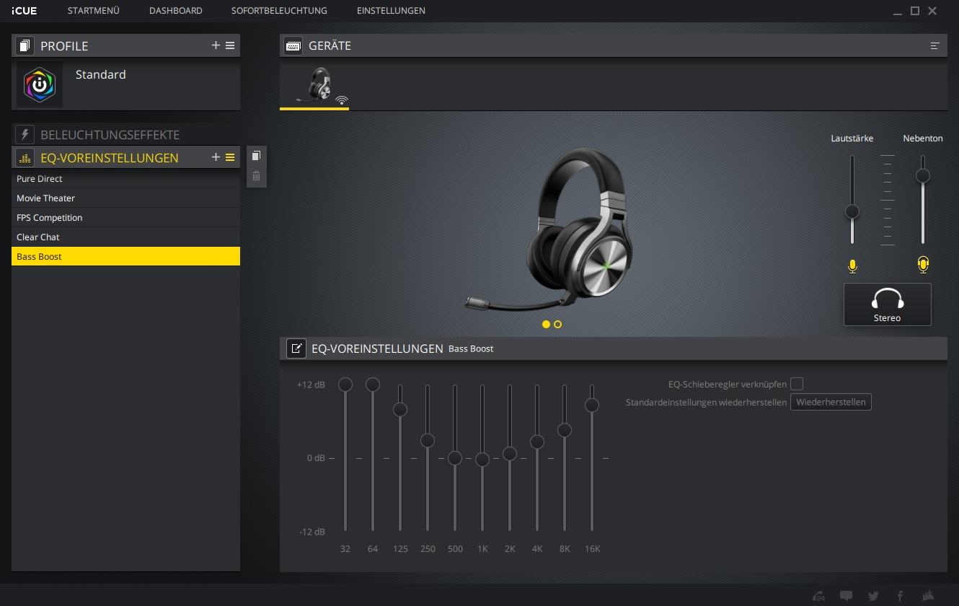Click the Wiederherstellen button
The height and width of the screenshot is (606, 959).
coord(831,402)
